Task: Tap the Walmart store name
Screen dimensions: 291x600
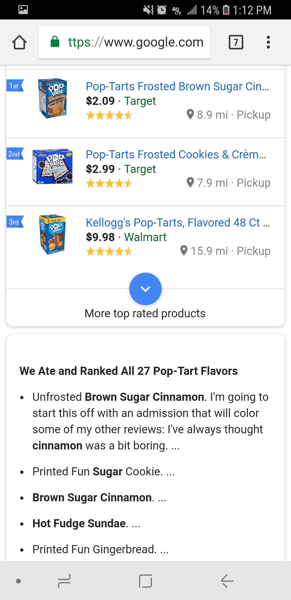Action: [x=145, y=237]
